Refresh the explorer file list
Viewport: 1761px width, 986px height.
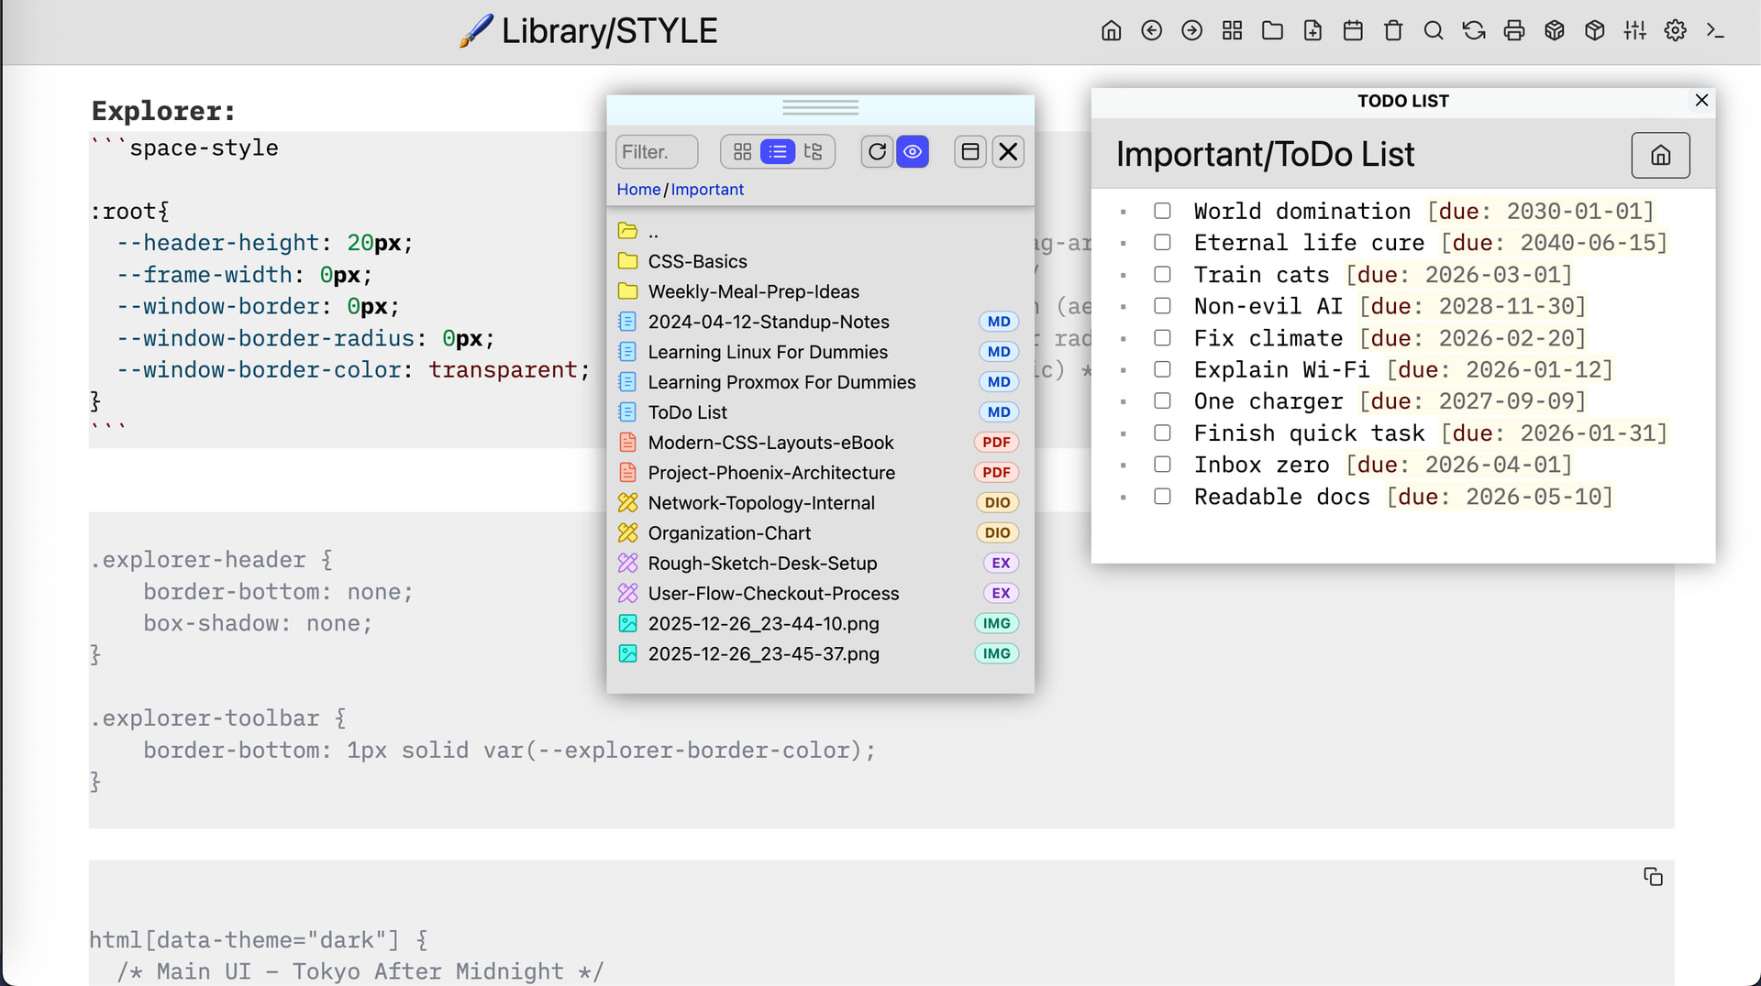click(x=877, y=152)
